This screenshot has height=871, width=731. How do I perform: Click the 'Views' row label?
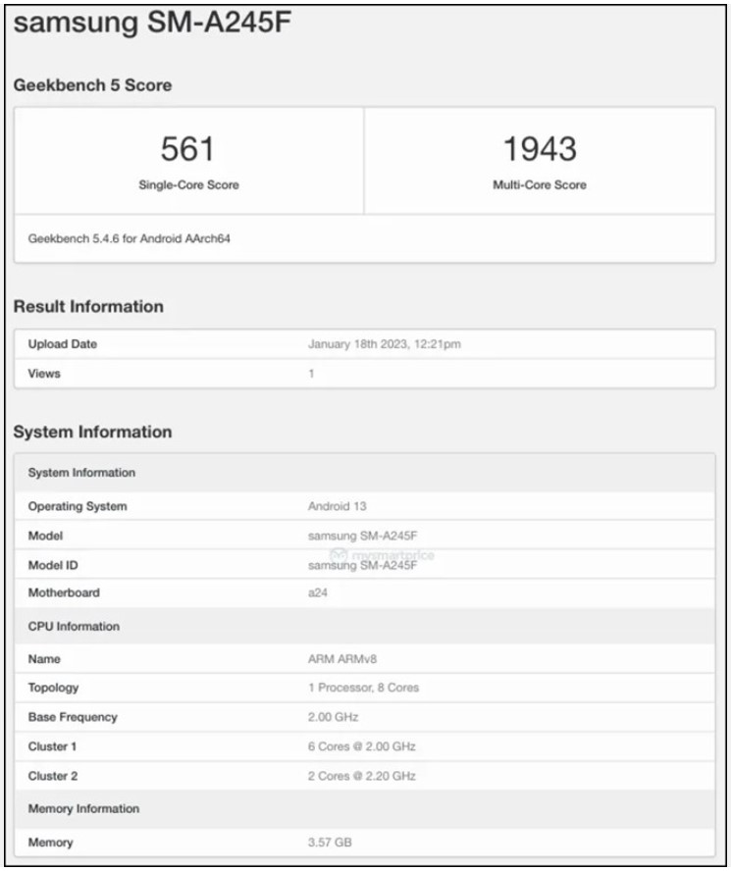click(44, 374)
